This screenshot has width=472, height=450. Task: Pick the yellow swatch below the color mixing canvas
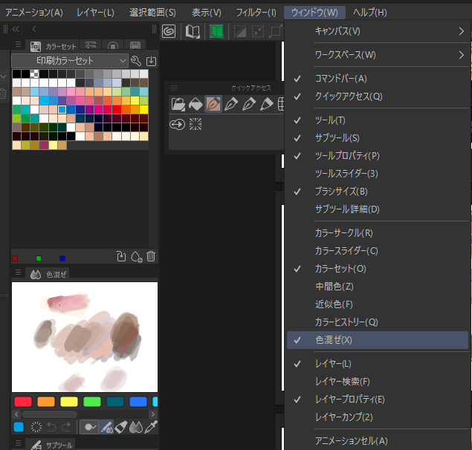click(x=68, y=402)
